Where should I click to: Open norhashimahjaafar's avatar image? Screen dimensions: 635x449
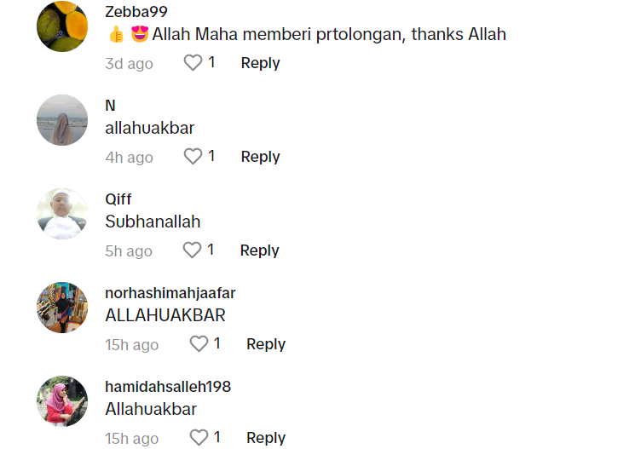[x=62, y=308]
